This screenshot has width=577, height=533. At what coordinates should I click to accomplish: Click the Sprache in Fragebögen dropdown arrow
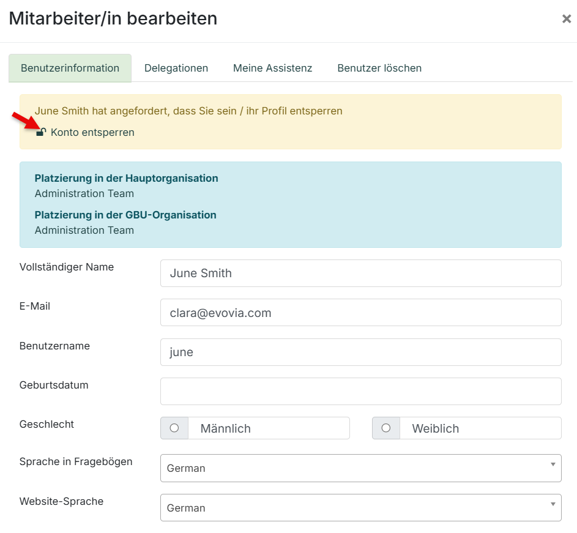pos(553,464)
